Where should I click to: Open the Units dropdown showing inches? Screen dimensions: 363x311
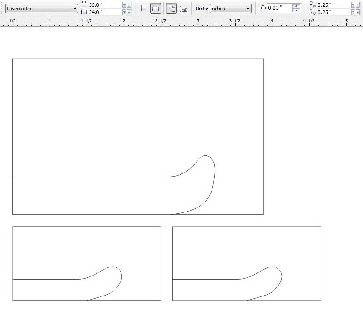pyautogui.click(x=230, y=9)
